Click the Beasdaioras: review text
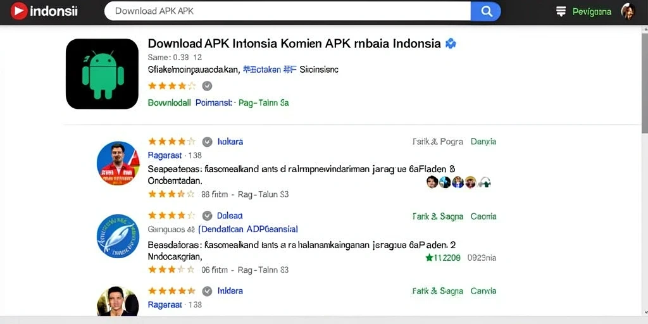The image size is (648, 324). point(302,251)
